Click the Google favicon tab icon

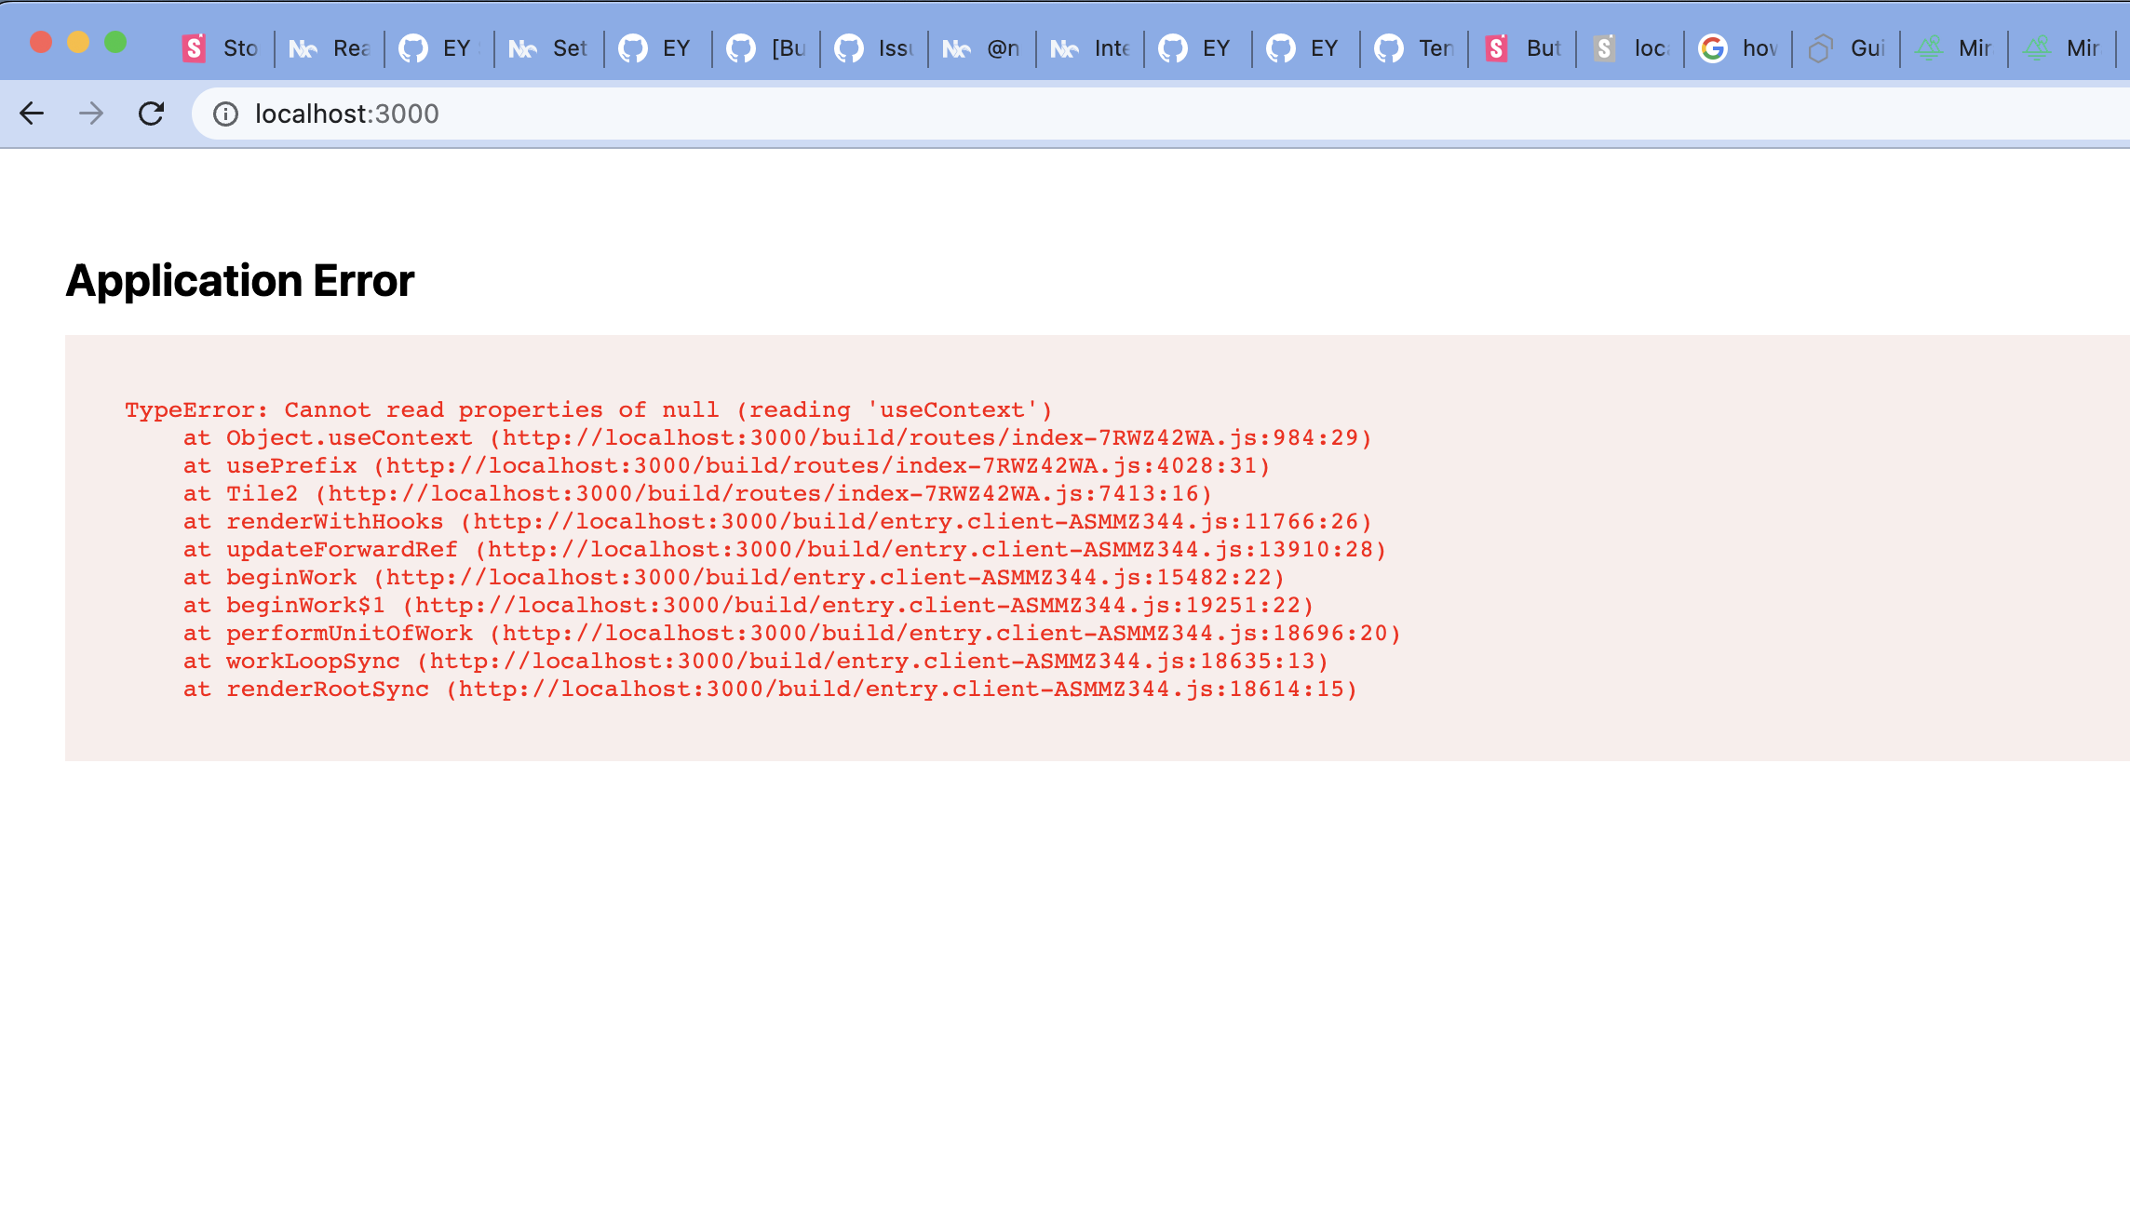(x=1712, y=48)
